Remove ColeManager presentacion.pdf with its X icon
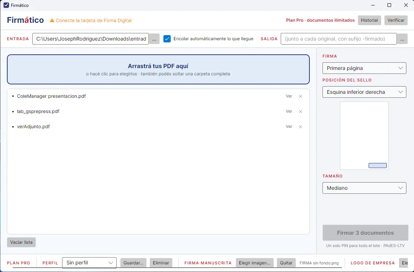Screen dimensions: 414x272 tap(300, 96)
